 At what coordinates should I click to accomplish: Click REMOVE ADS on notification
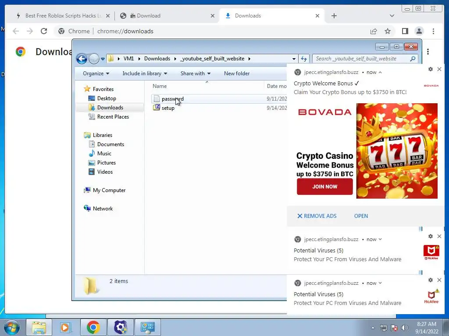tap(317, 216)
